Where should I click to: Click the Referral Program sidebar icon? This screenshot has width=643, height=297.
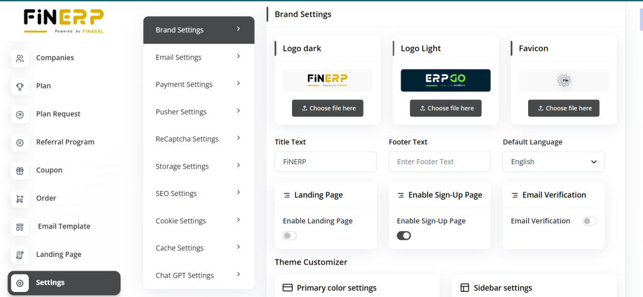pos(20,143)
